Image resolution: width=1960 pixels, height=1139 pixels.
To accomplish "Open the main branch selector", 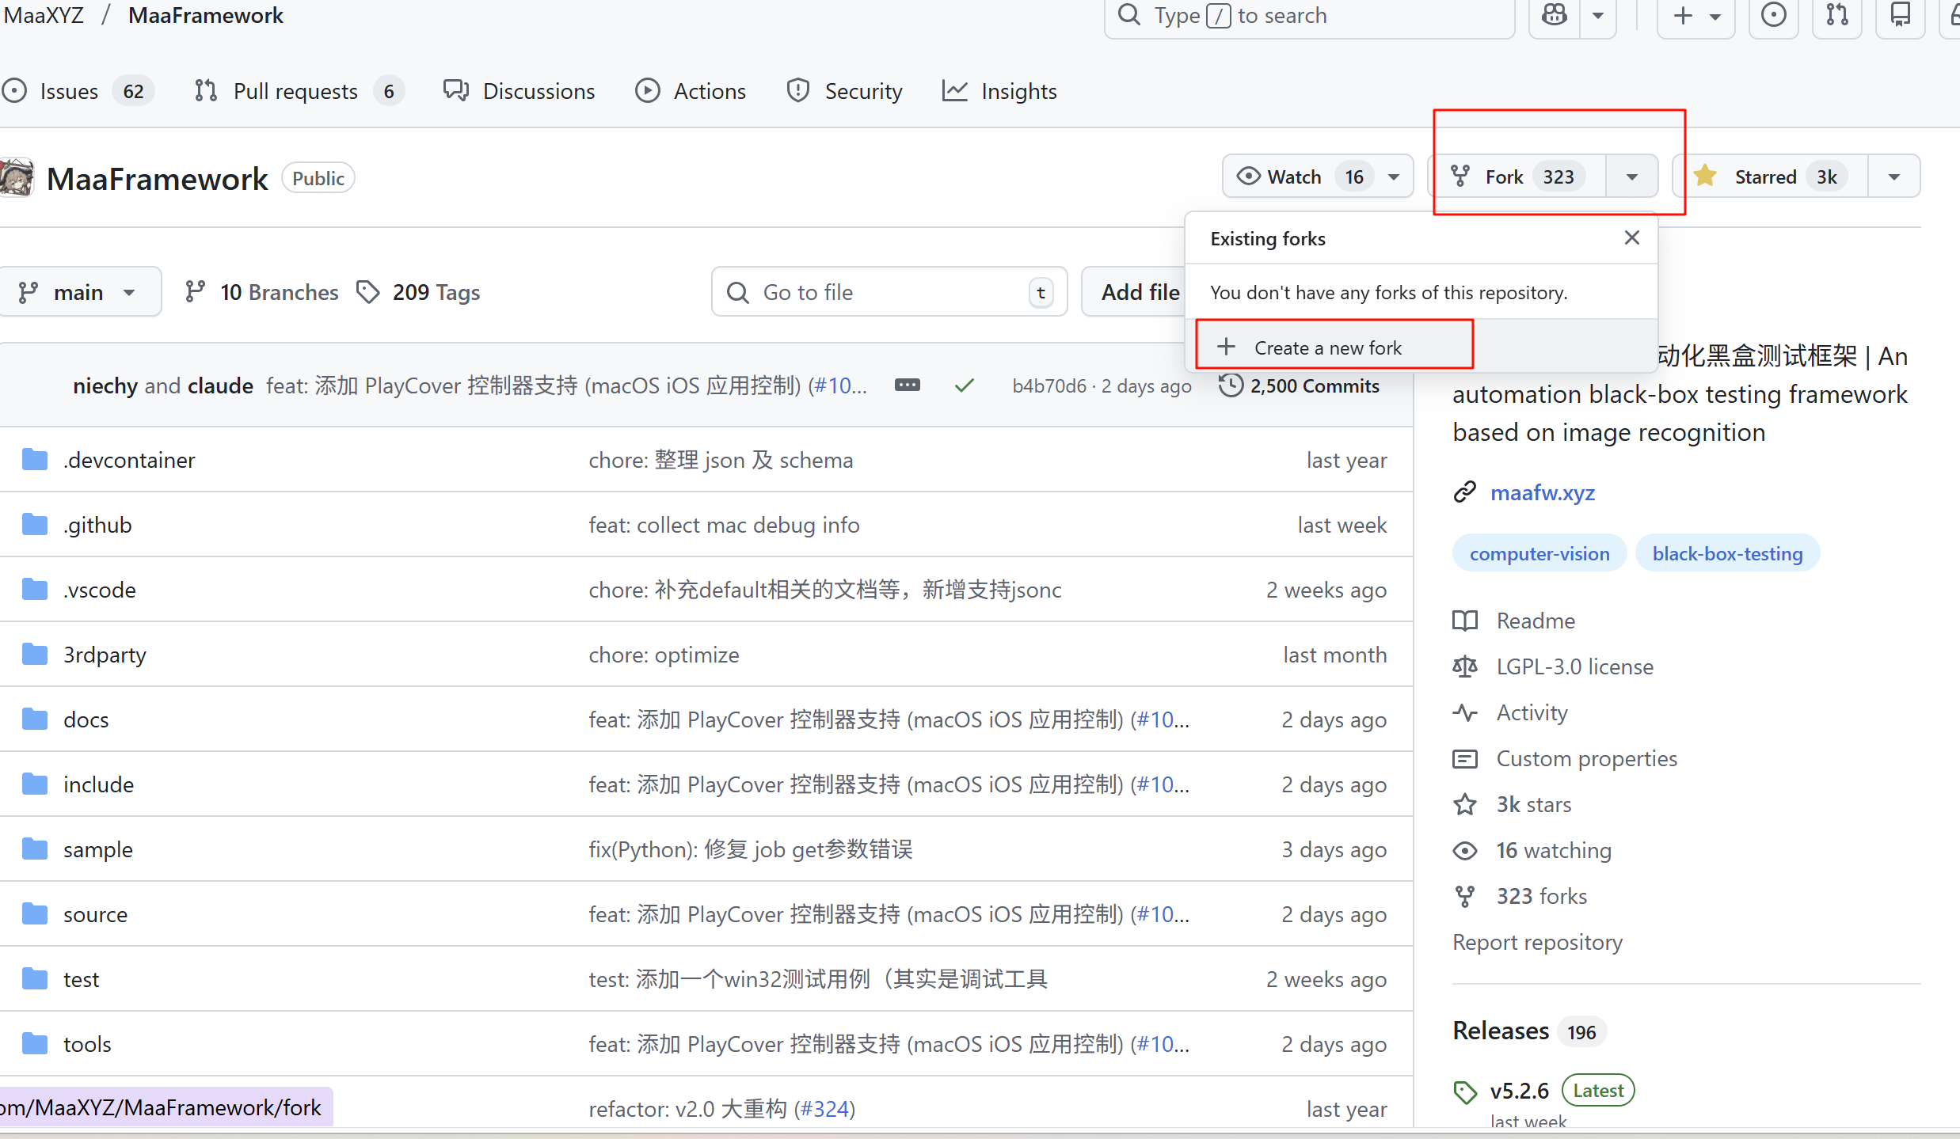I will (x=78, y=292).
